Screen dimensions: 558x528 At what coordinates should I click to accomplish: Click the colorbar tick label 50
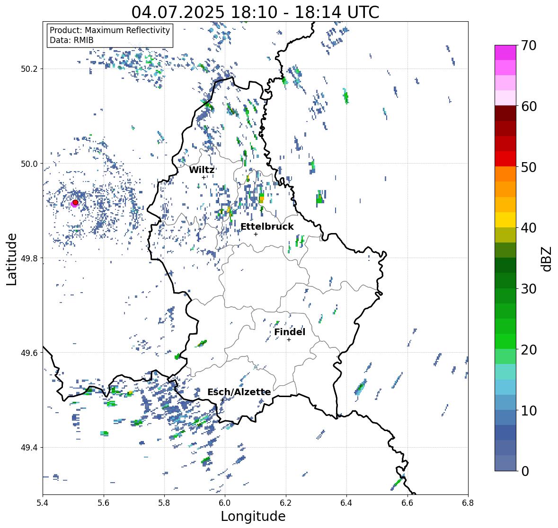point(529,167)
